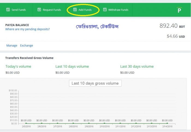
Task: Select Today's volume heading
Action: point(18,66)
